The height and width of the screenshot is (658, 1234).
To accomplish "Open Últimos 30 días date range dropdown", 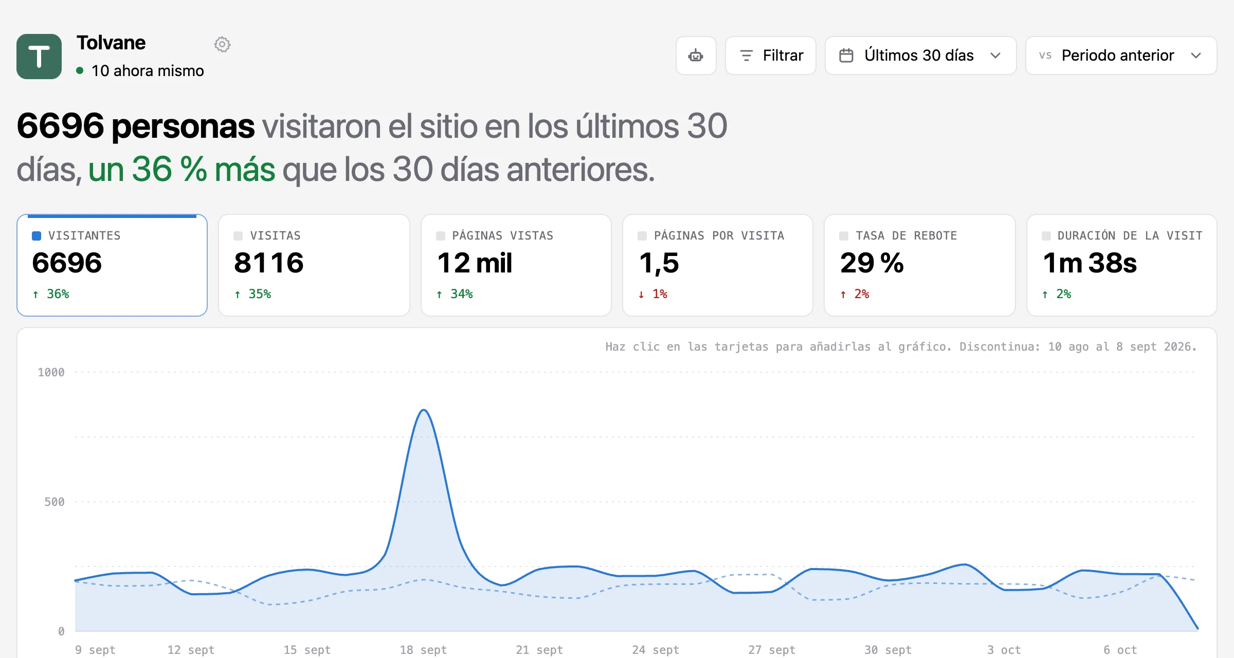I will tap(920, 56).
